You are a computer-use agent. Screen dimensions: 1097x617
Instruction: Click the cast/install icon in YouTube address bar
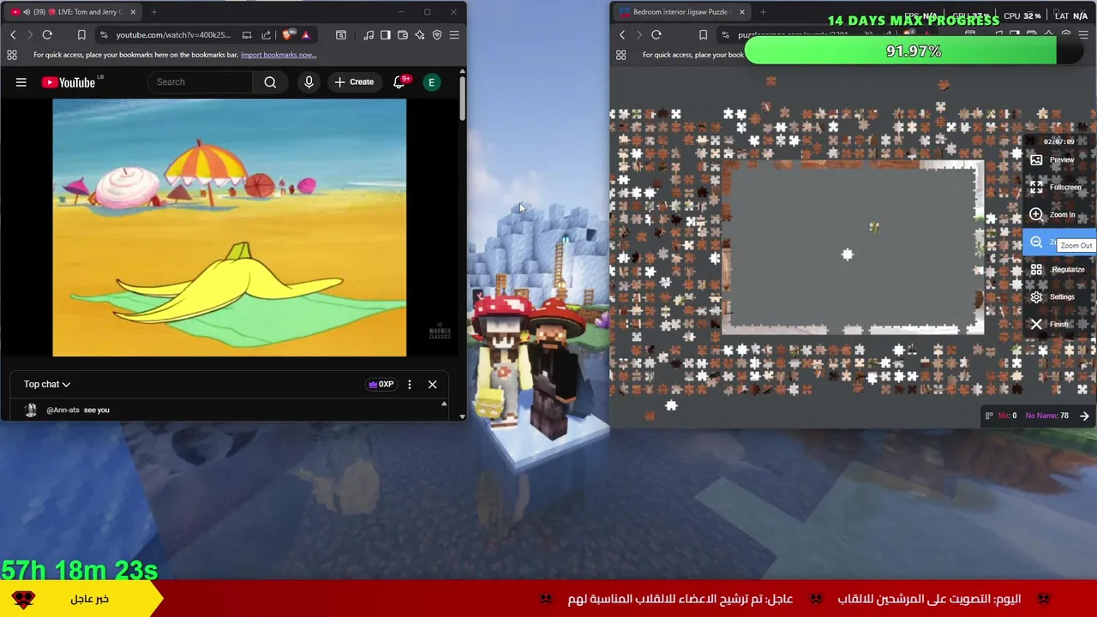click(x=247, y=35)
